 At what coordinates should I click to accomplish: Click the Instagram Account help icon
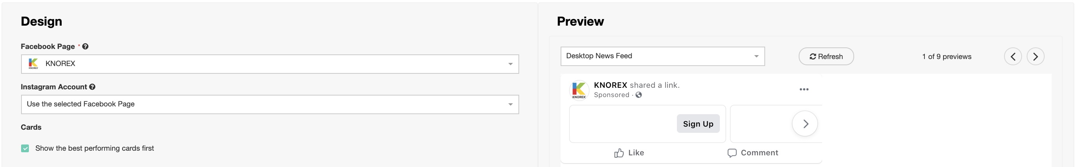click(93, 87)
